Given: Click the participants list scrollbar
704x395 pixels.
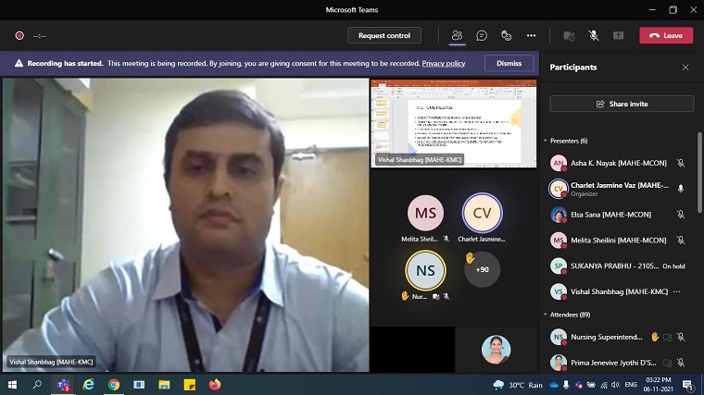Looking at the screenshot, I should click(x=699, y=185).
